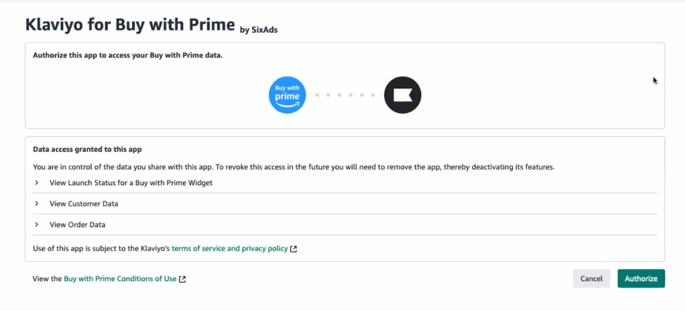The image size is (685, 311).
Task: Click the 'by SixAds' developer label
Action: (259, 30)
